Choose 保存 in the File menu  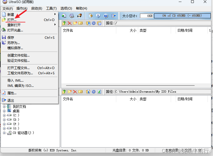(30, 38)
